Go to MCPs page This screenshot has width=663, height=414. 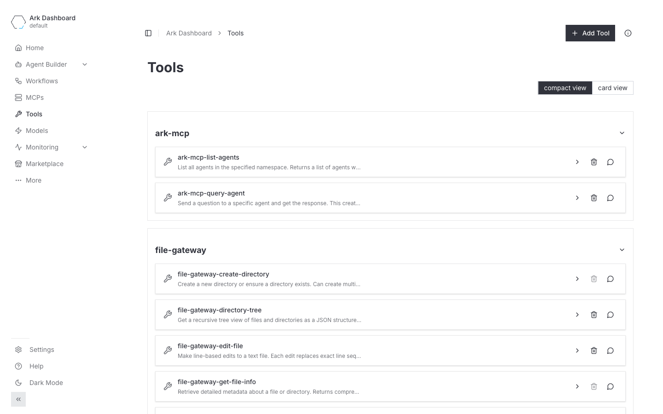35,98
